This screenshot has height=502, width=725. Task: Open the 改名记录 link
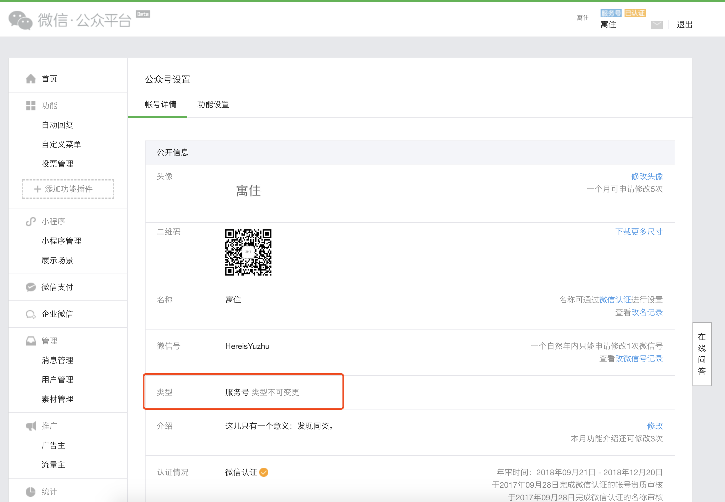pyautogui.click(x=647, y=312)
